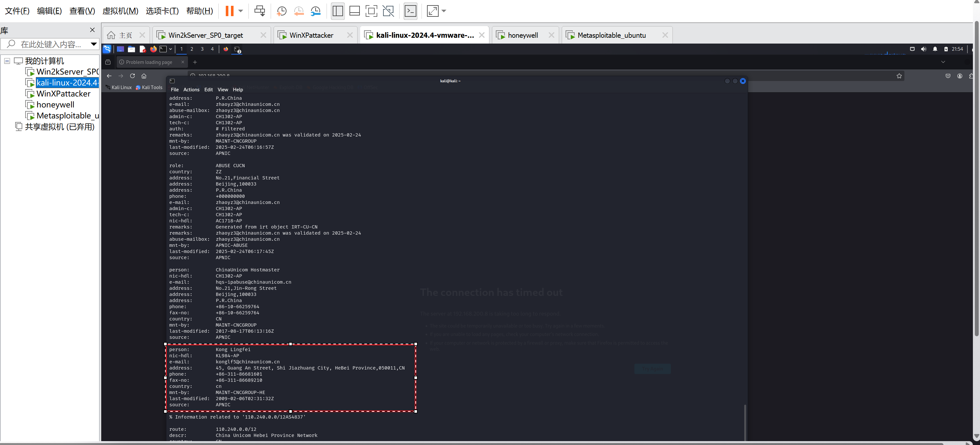Reload the Firefox page
This screenshot has width=980, height=445.
click(x=132, y=76)
